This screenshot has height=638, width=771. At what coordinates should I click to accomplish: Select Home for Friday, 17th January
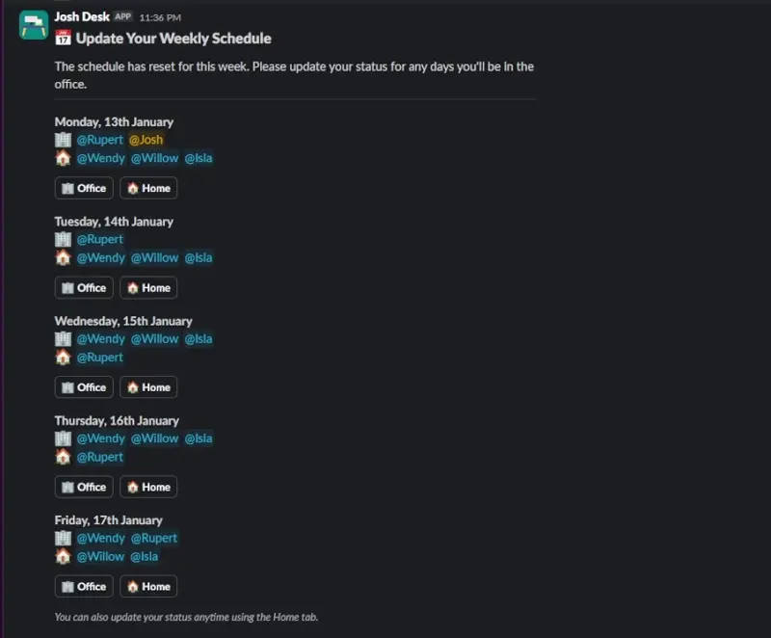pyautogui.click(x=148, y=586)
